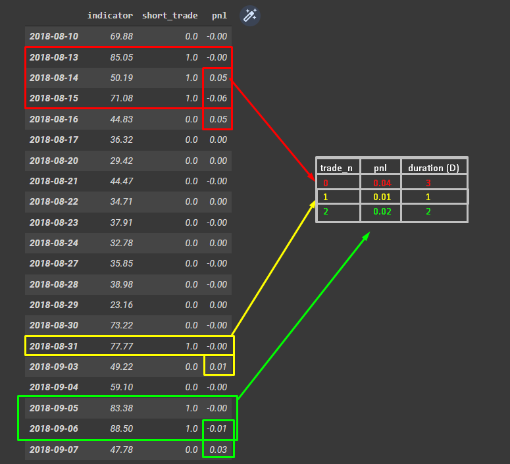The width and height of the screenshot is (510, 464).
Task: Click indicator value 32.78
Action: [122, 243]
